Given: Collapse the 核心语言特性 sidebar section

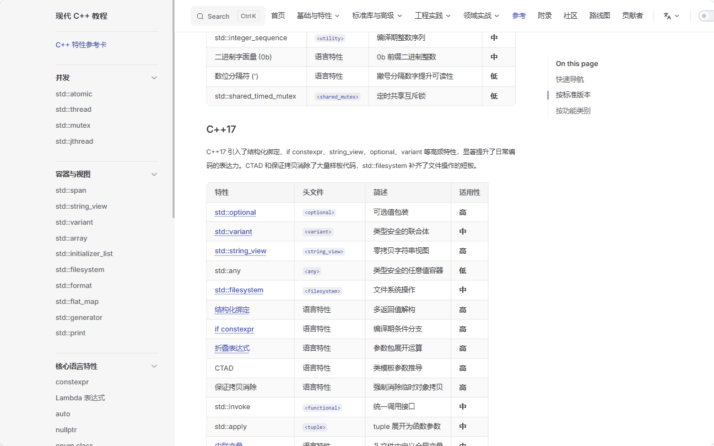Looking at the screenshot, I should [154, 366].
